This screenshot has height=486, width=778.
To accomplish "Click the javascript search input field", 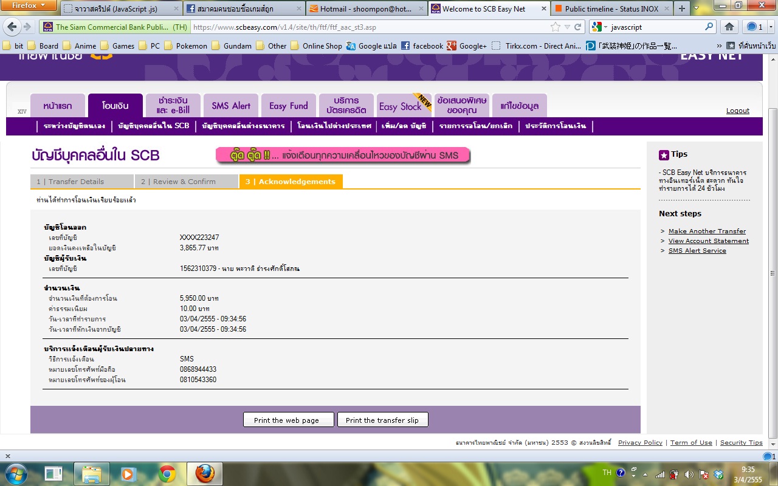I will [x=656, y=27].
